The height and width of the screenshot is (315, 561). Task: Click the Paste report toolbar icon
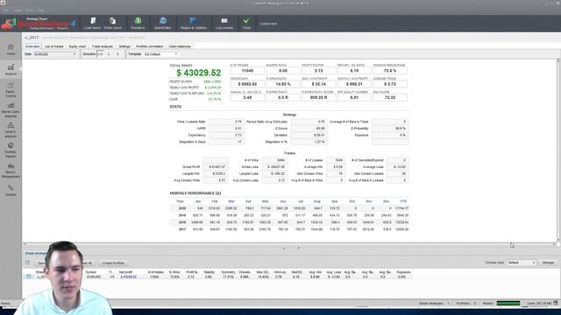pos(113,23)
